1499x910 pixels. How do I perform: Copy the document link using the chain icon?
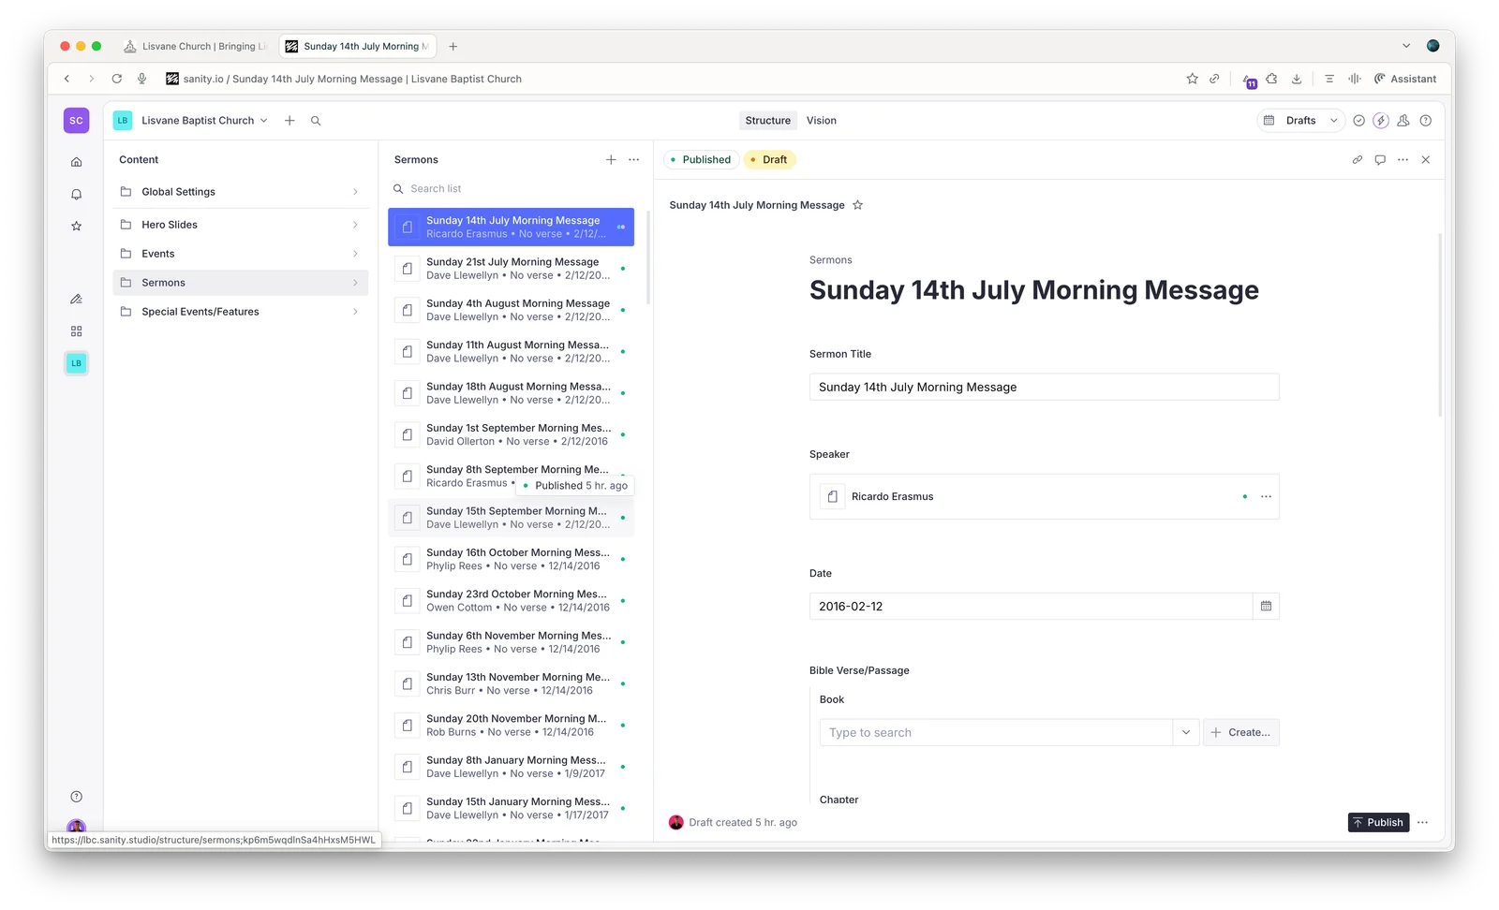(1357, 159)
